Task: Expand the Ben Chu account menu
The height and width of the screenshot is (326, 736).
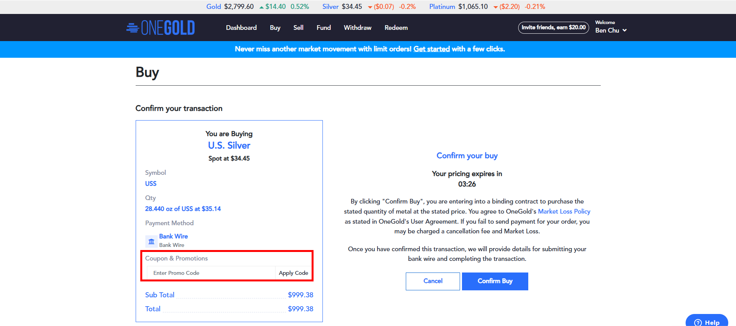Action: pyautogui.click(x=611, y=30)
